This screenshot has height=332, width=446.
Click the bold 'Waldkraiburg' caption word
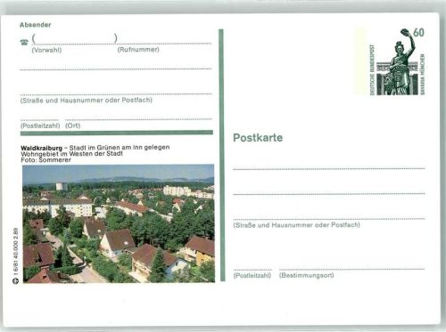[x=42, y=148]
